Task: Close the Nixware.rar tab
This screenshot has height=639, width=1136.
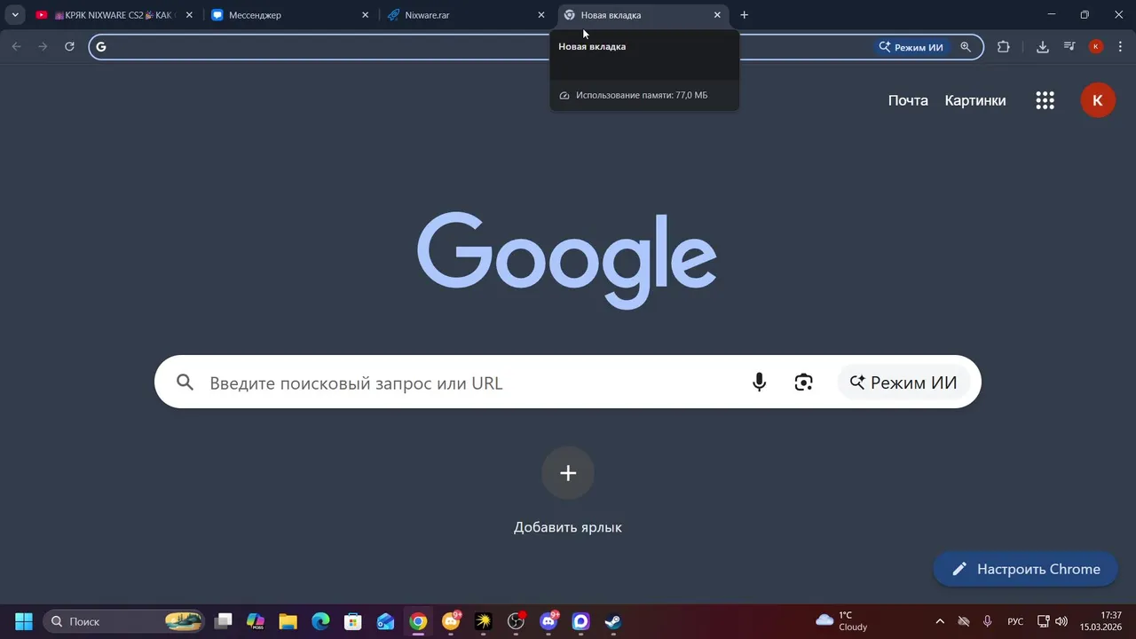Action: click(x=541, y=15)
